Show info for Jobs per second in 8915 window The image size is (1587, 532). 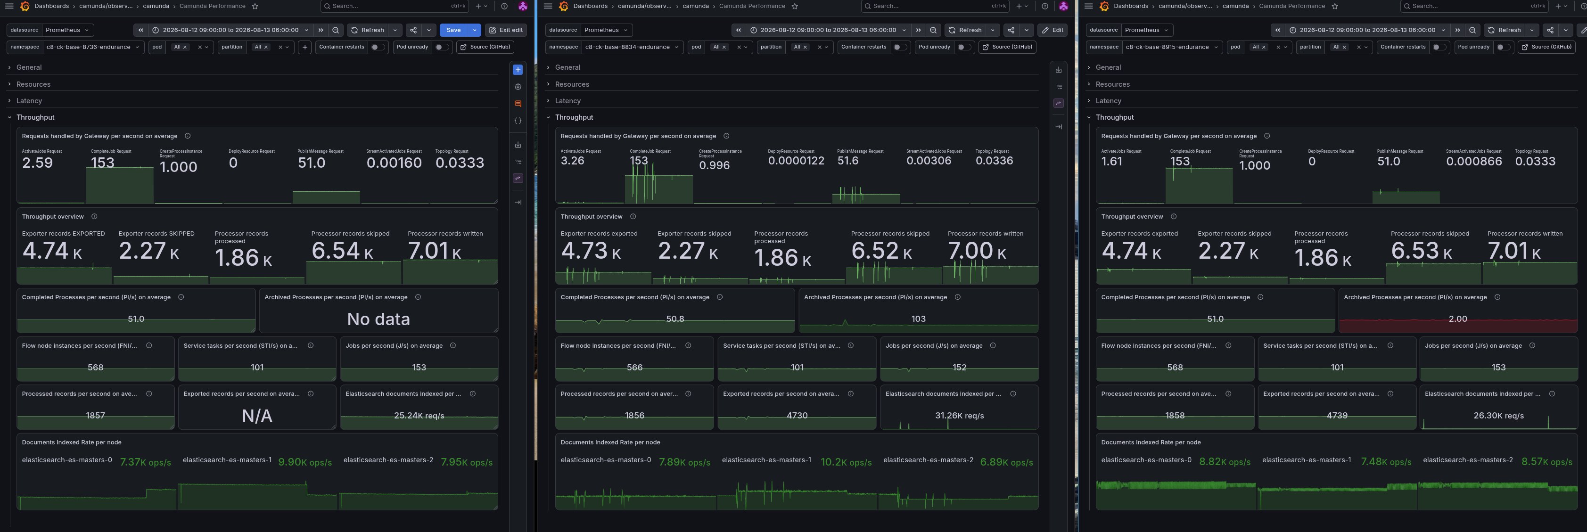1532,346
